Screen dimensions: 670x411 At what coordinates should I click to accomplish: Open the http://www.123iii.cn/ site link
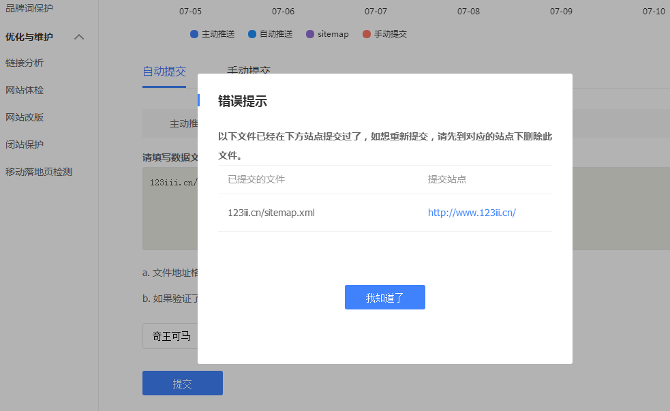(x=472, y=213)
